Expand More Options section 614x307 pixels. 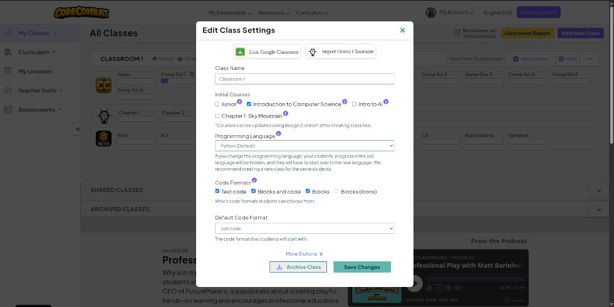(x=304, y=254)
